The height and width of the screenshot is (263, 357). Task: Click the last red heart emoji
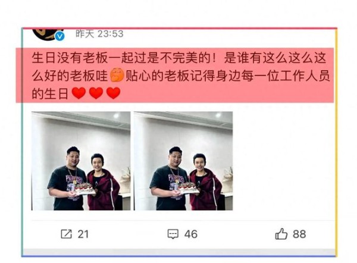114,93
